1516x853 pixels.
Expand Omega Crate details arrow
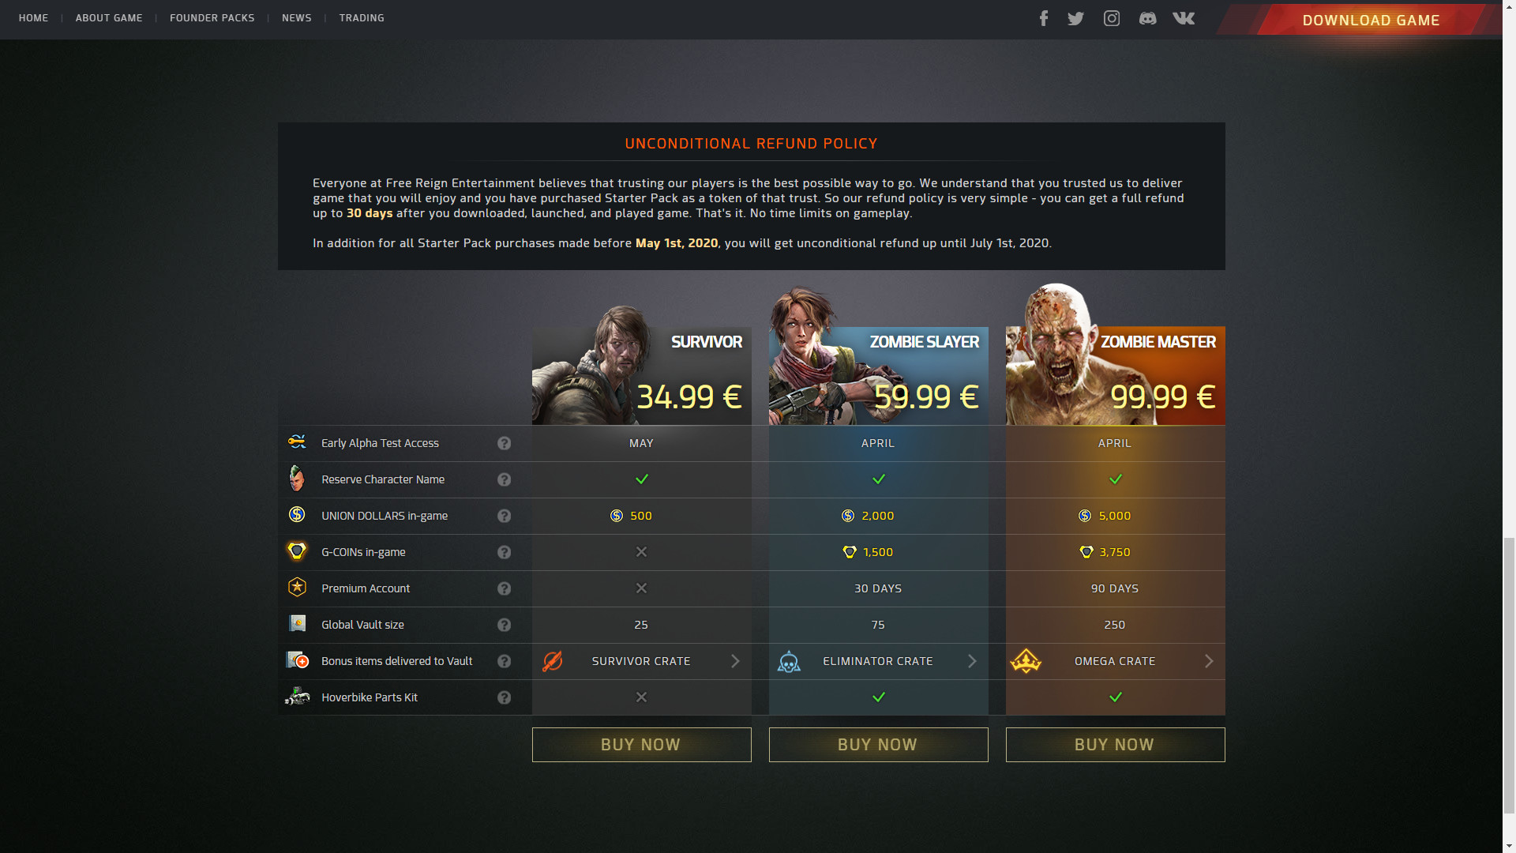(x=1209, y=661)
